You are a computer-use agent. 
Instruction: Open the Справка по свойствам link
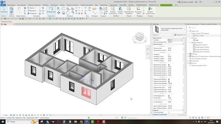(x=160, y=114)
